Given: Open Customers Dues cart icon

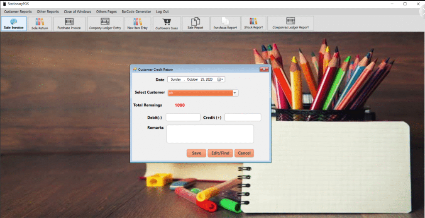Looking at the screenshot, I should [x=166, y=24].
